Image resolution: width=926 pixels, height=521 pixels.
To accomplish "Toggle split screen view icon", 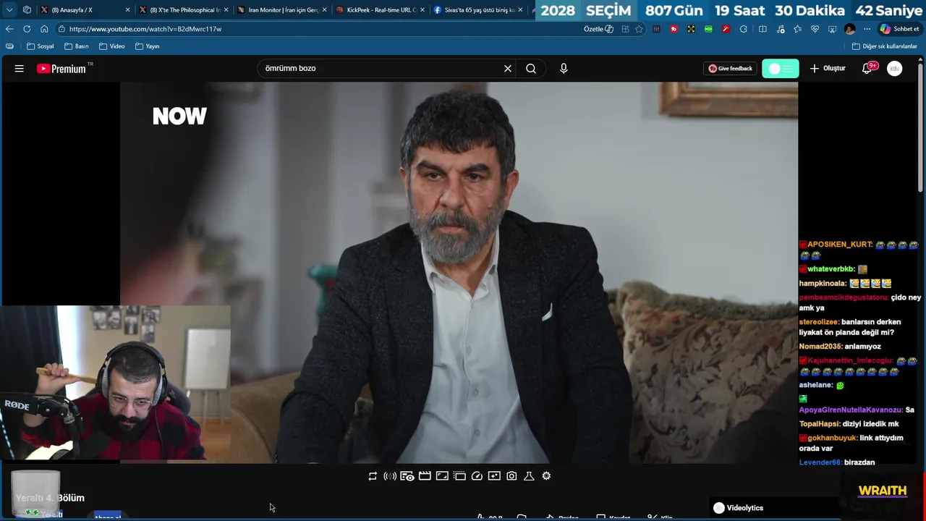I will click(x=763, y=29).
